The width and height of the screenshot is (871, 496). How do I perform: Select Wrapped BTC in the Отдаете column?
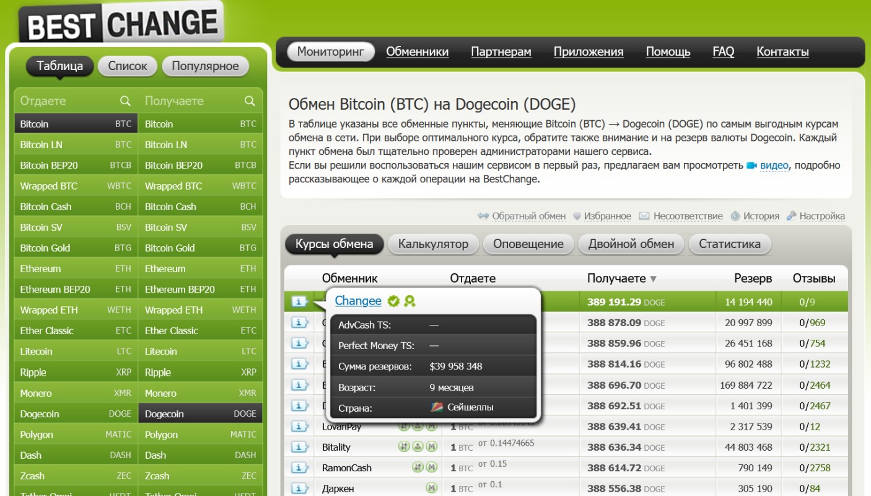pyautogui.click(x=76, y=186)
